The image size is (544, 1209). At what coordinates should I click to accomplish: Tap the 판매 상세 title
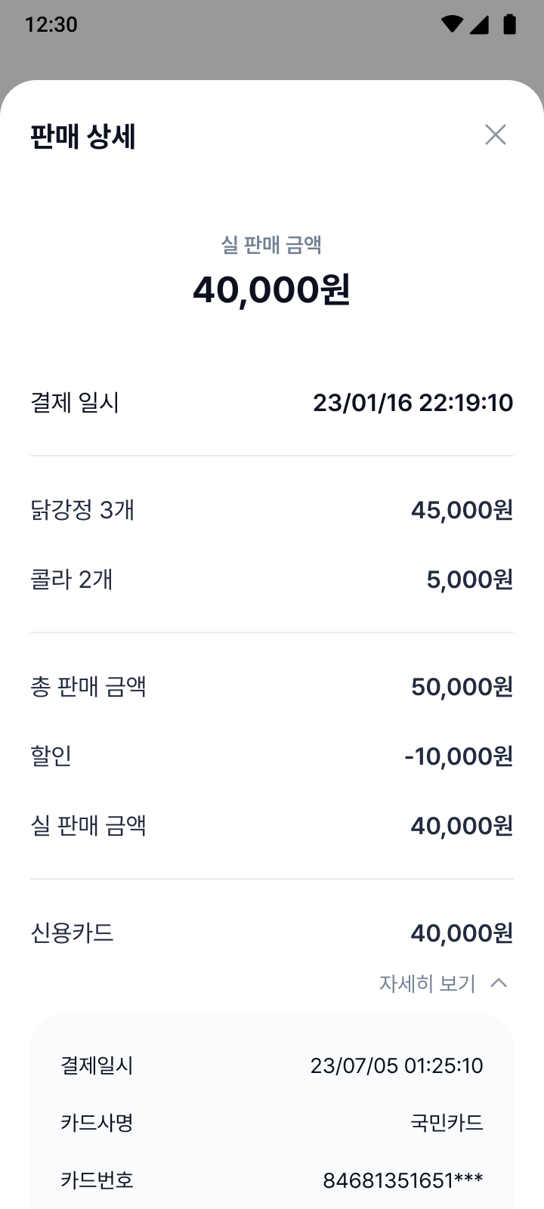(83, 137)
